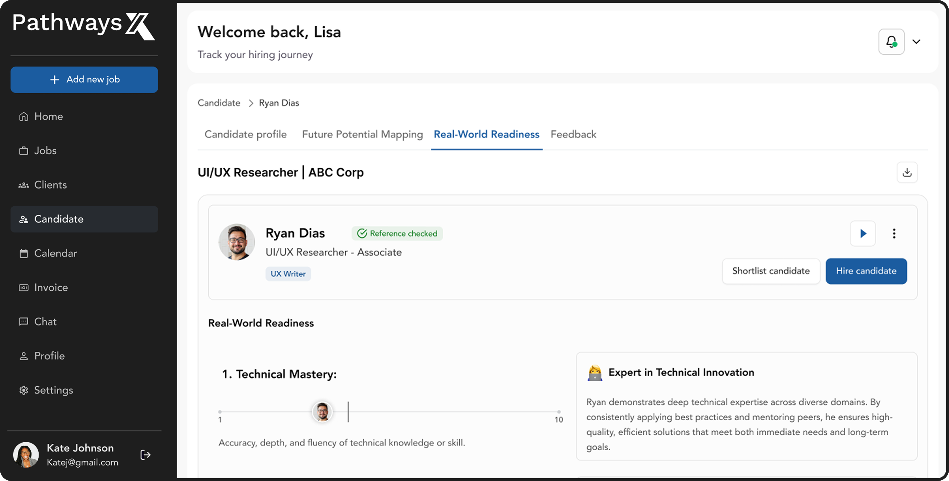Click the Welcome back, Lisa heading

point(269,32)
